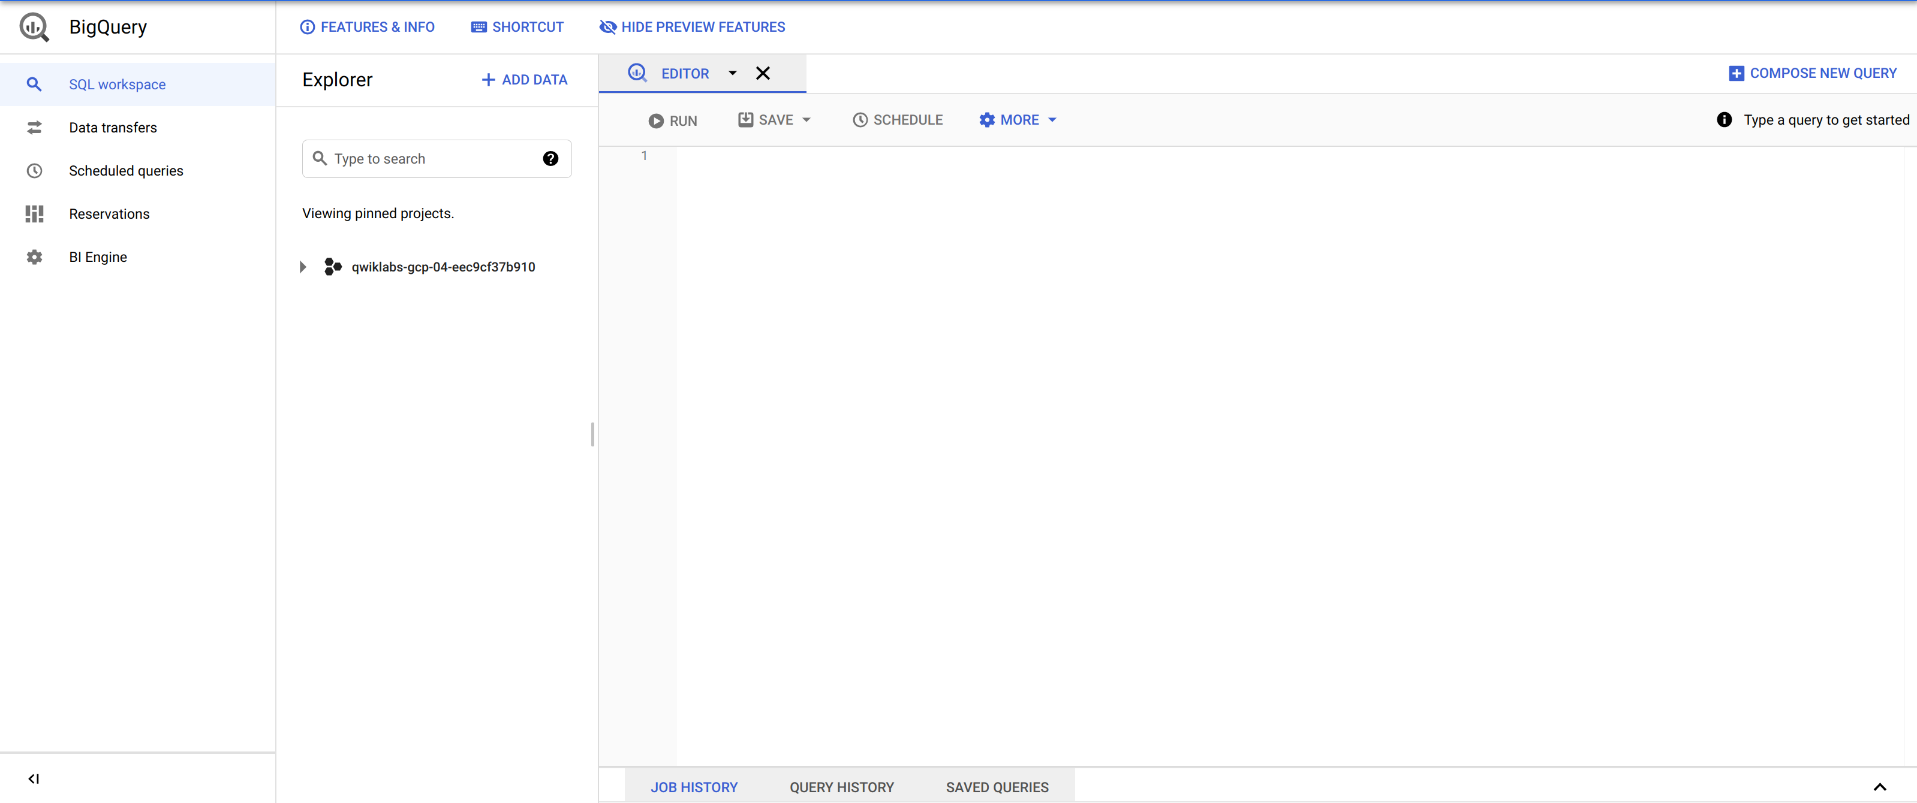Open the Saved Queries tab
1917x803 pixels.
(997, 787)
